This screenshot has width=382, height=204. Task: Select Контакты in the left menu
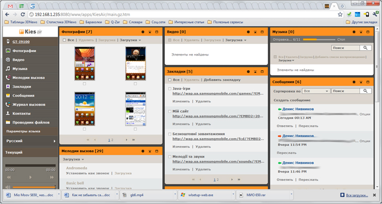coord(21,114)
